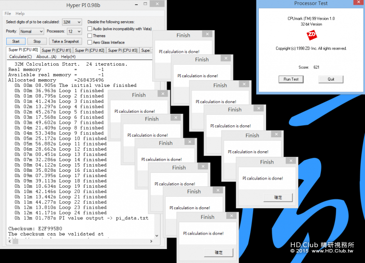The image size is (365, 263).
Task: Click the vertical scrollbar down arrow in log
Action: coord(157,236)
